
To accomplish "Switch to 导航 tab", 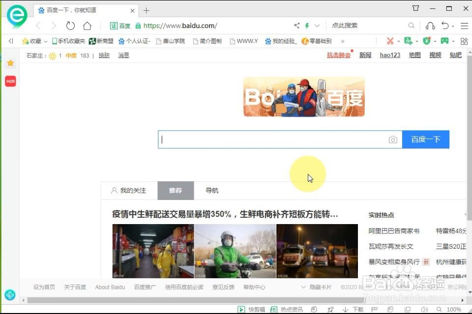I will tap(212, 191).
